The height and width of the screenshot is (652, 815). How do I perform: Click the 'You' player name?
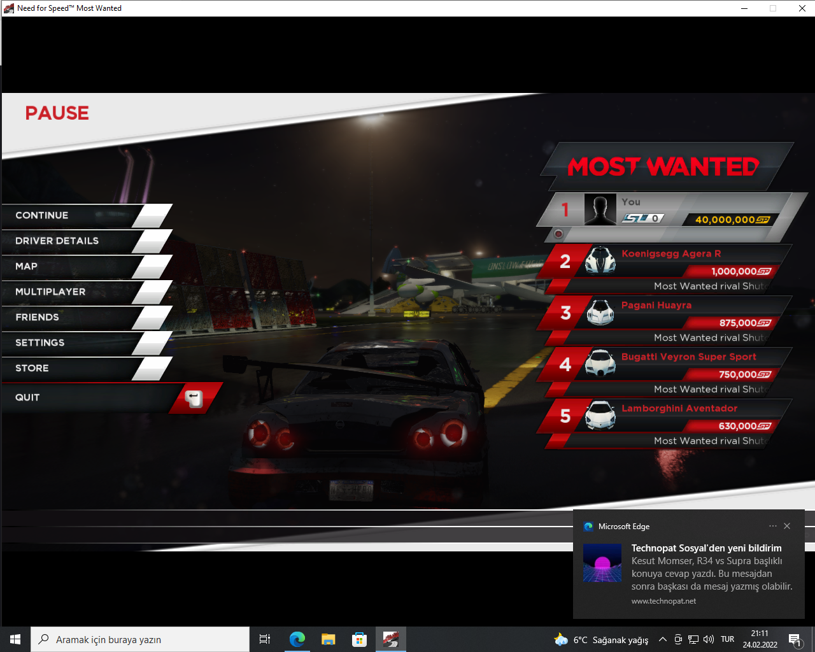(x=631, y=202)
